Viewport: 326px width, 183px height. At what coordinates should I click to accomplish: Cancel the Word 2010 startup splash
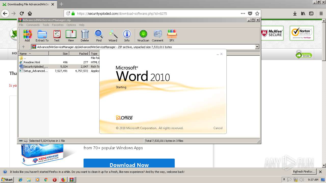[218, 128]
